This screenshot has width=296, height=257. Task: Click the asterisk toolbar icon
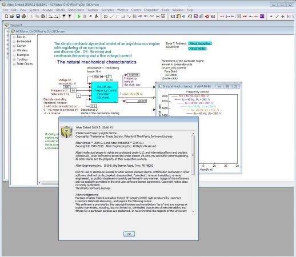tap(271, 17)
